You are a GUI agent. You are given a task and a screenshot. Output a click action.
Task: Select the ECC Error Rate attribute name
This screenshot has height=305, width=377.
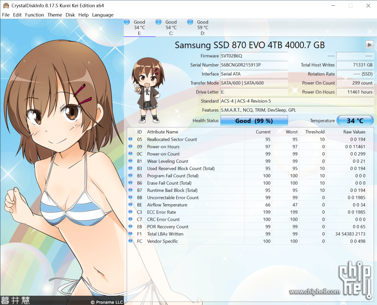[x=161, y=212]
